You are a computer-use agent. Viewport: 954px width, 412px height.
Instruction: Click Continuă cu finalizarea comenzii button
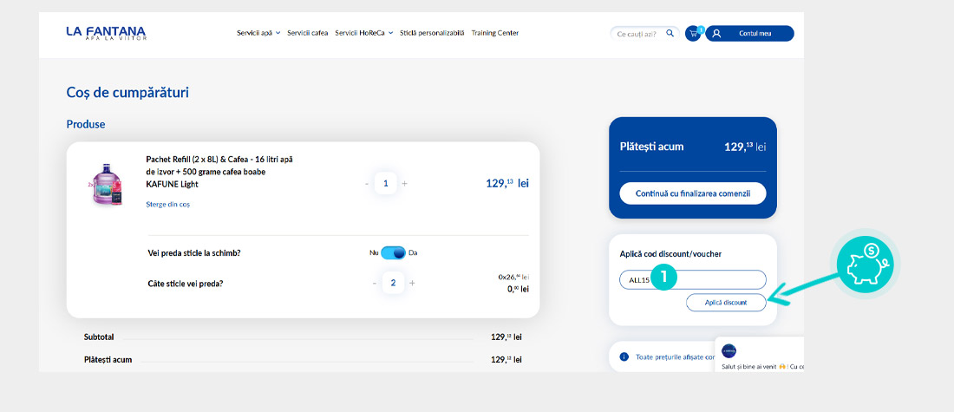click(x=693, y=193)
